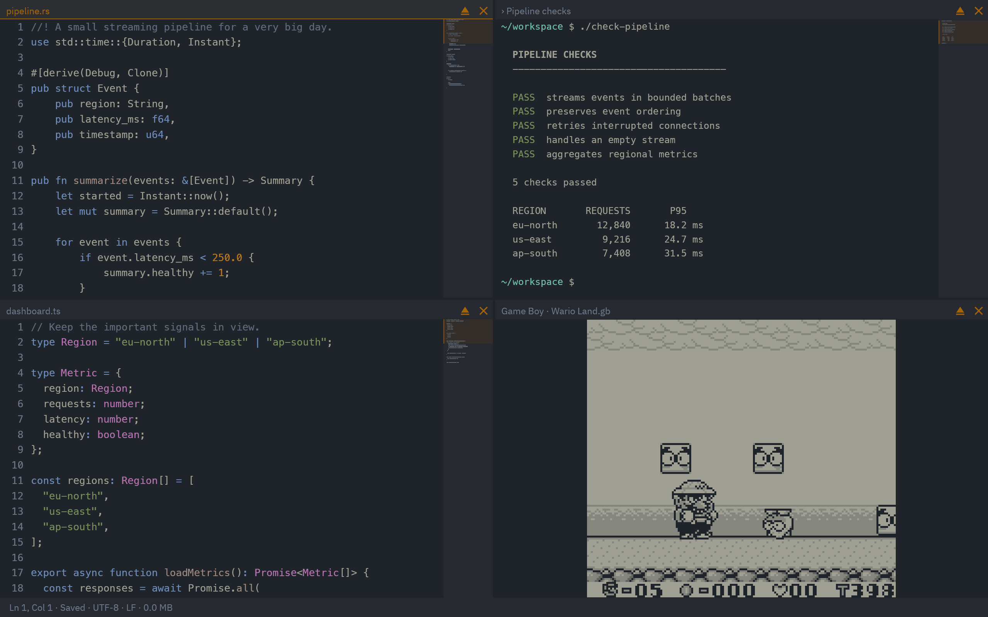Click 'loadMetrics' function name in dashboard.ts
Viewport: 988px width, 617px height.
[x=197, y=573]
